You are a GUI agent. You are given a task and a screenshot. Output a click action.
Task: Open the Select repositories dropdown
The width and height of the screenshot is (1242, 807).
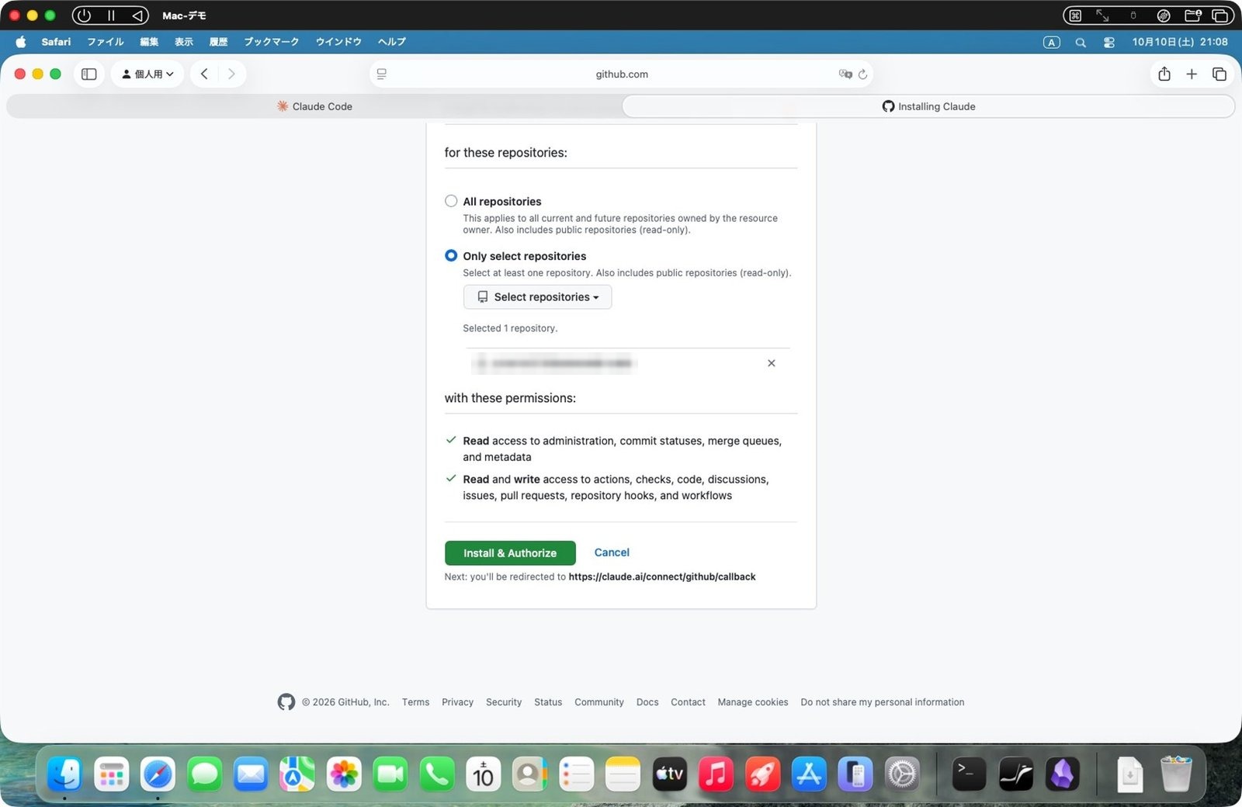point(537,297)
